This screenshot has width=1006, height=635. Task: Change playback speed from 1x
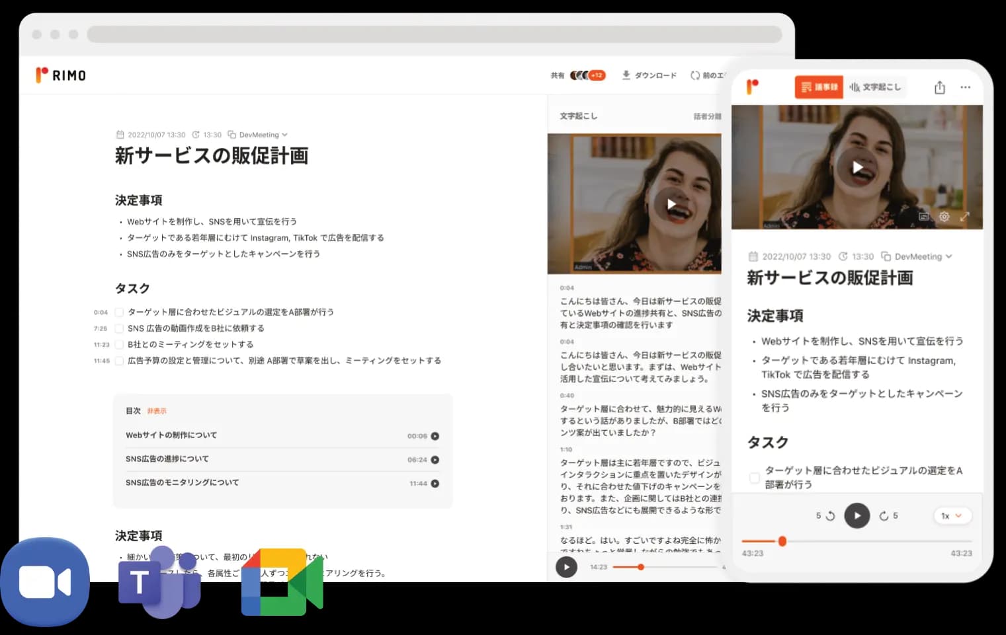[x=952, y=516]
